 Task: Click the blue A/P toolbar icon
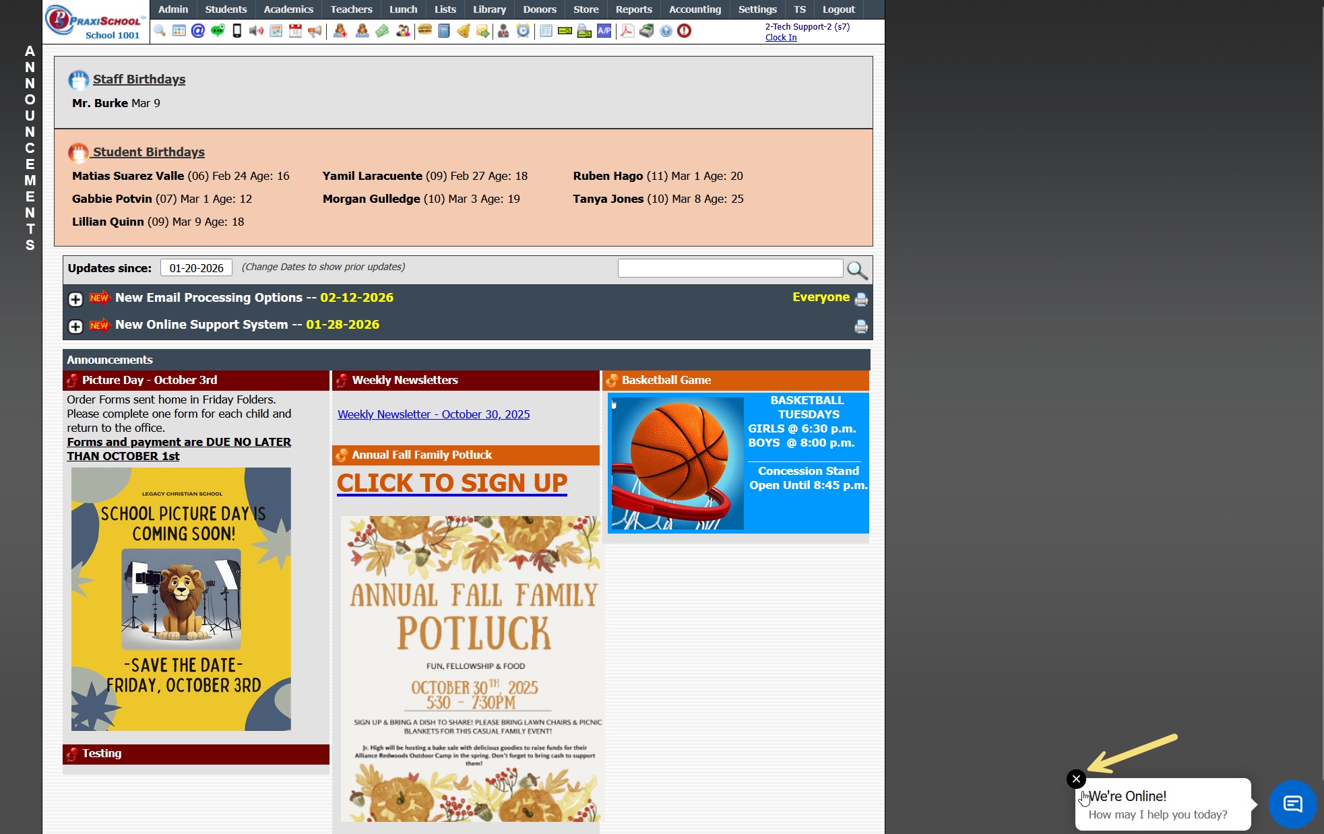pyautogui.click(x=604, y=30)
